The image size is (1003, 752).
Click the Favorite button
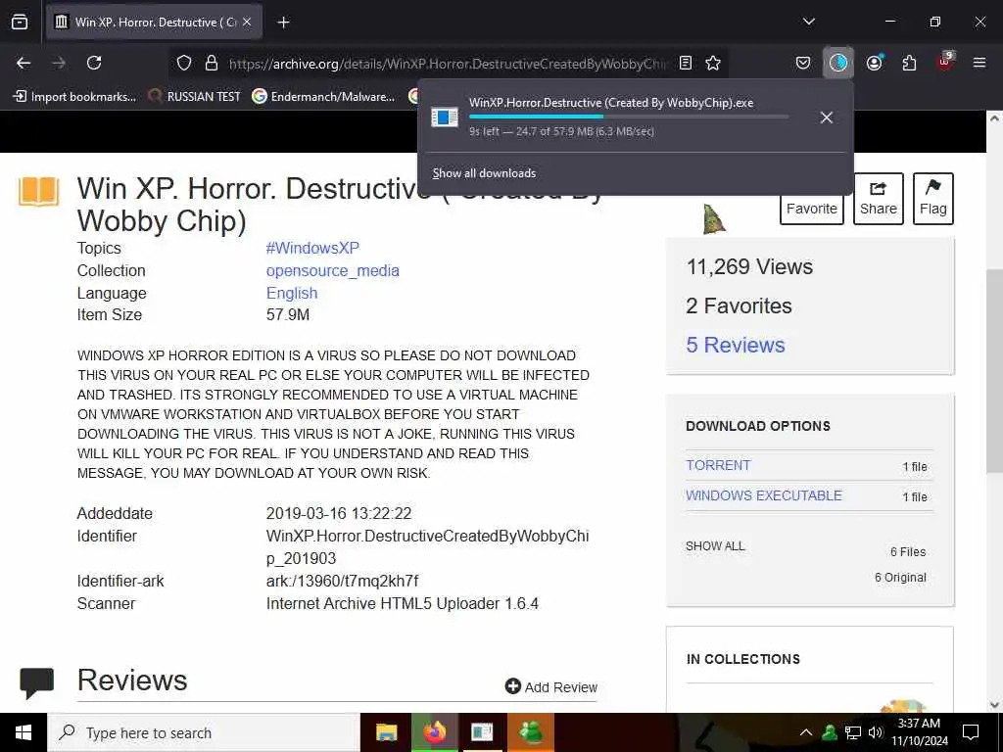pos(812,209)
